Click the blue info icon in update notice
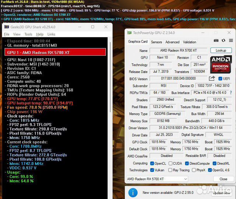The image size is (236, 199). click(x=133, y=192)
